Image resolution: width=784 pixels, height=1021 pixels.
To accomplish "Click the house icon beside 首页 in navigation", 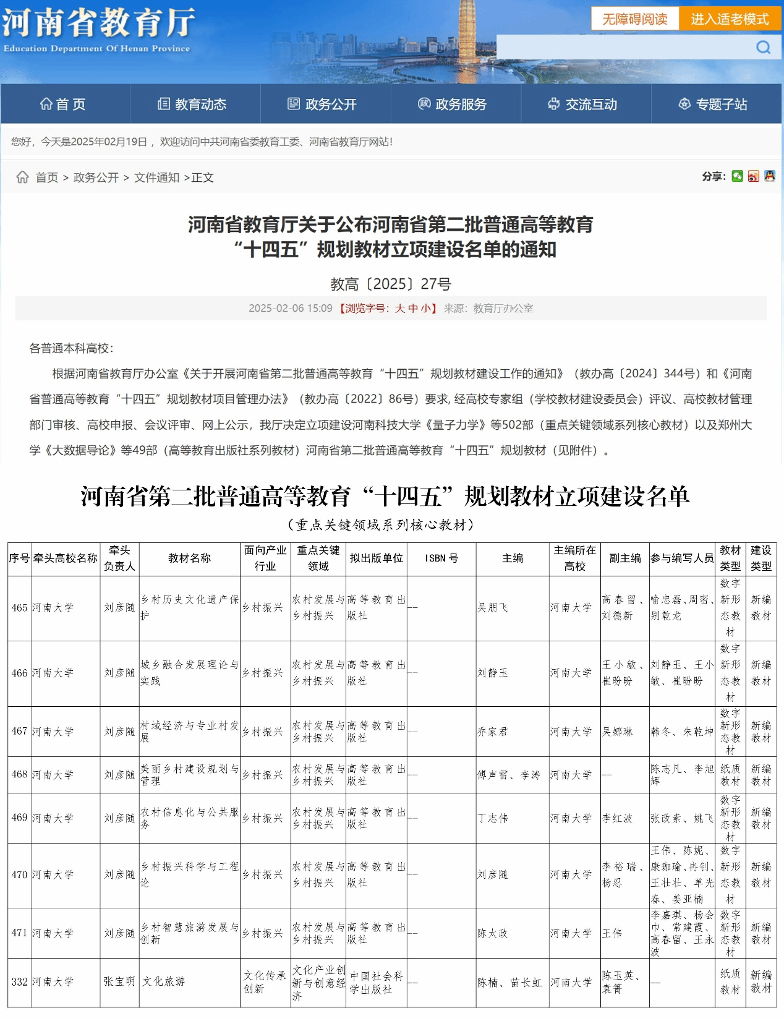I will (46, 104).
